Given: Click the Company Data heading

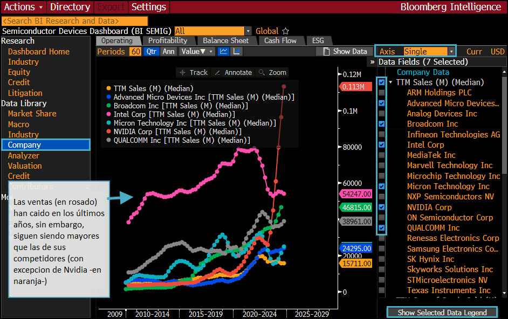Looking at the screenshot, I should coord(423,72).
